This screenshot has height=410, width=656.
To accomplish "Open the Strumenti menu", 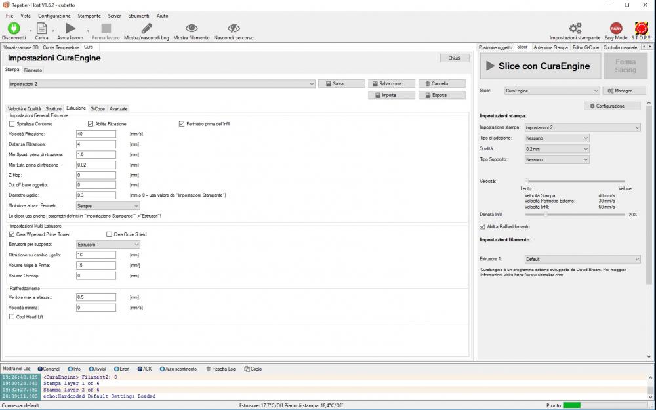I will point(138,15).
